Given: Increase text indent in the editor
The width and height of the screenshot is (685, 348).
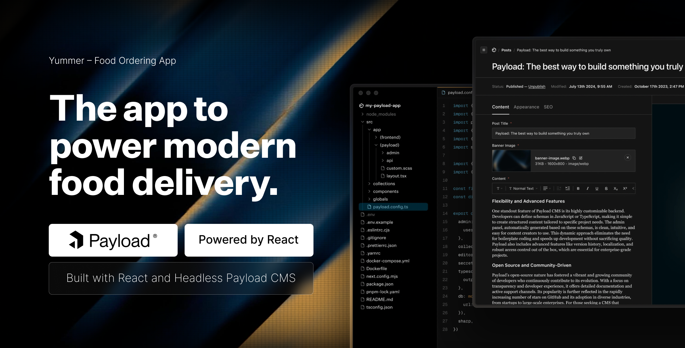Looking at the screenshot, I should [x=568, y=188].
